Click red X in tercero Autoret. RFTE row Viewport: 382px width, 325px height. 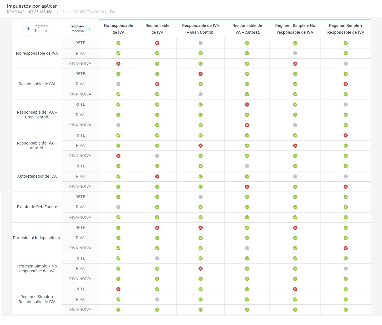346,135
